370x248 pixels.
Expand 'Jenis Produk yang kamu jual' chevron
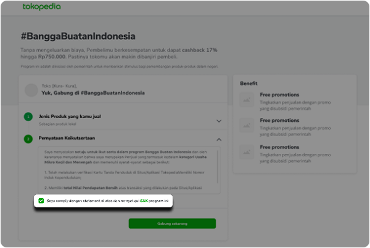[x=219, y=121]
